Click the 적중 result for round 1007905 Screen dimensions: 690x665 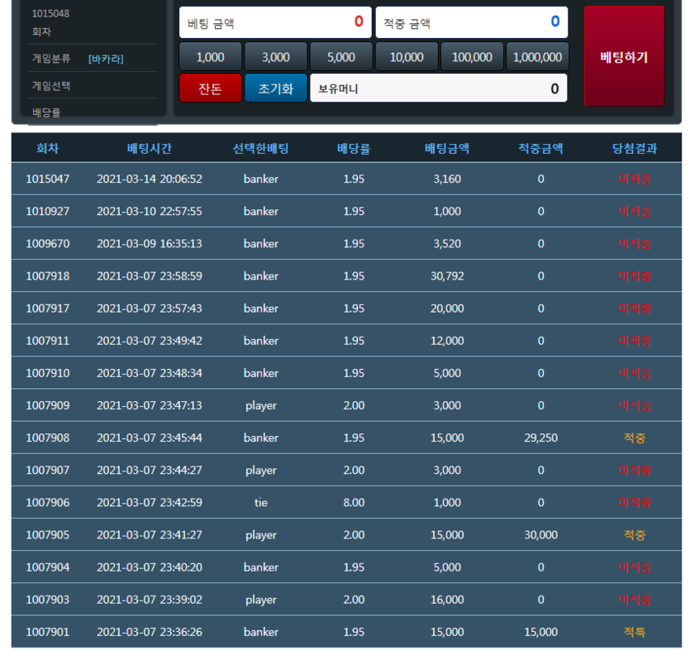[635, 535]
